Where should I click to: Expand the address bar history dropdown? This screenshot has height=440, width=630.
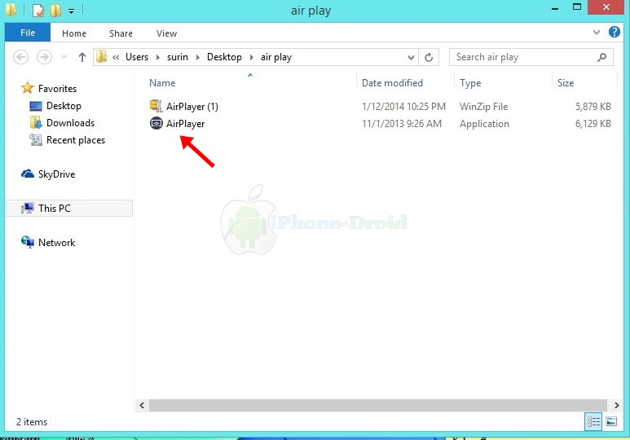[411, 57]
